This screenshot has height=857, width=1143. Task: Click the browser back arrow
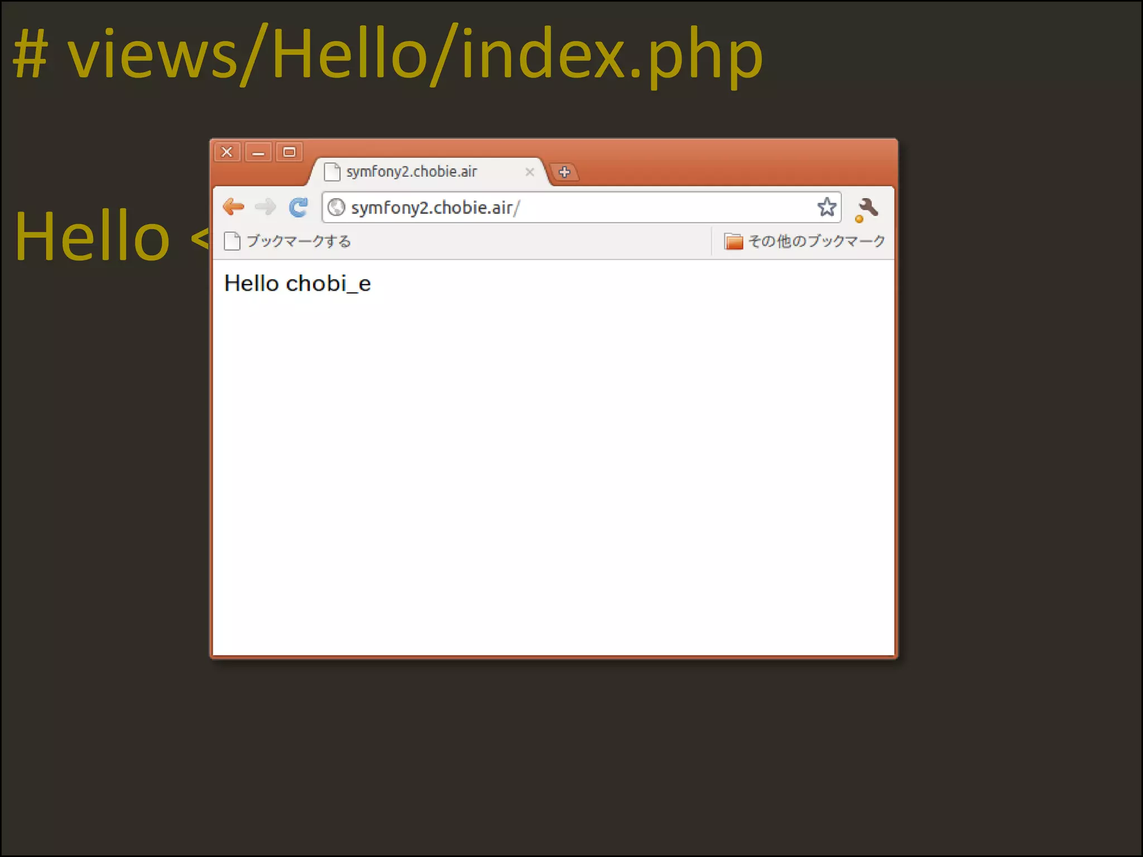click(x=233, y=207)
